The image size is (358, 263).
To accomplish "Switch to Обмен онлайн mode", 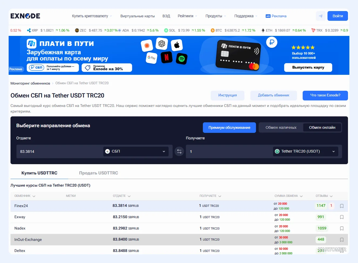I will 322,127.
